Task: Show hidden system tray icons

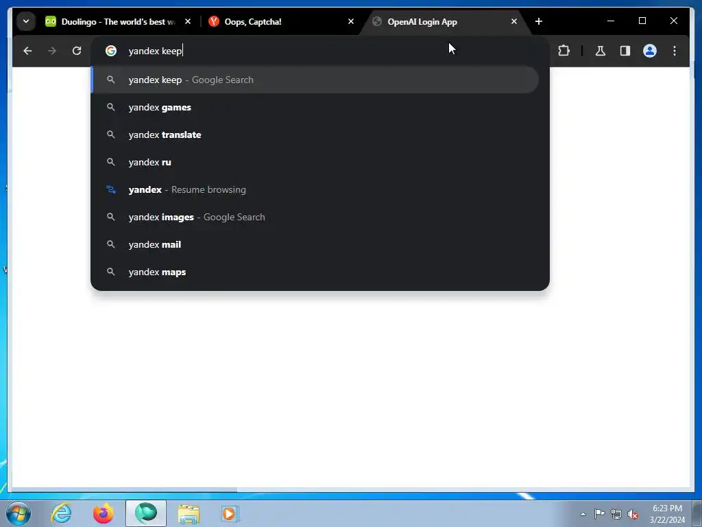Action: pyautogui.click(x=583, y=514)
